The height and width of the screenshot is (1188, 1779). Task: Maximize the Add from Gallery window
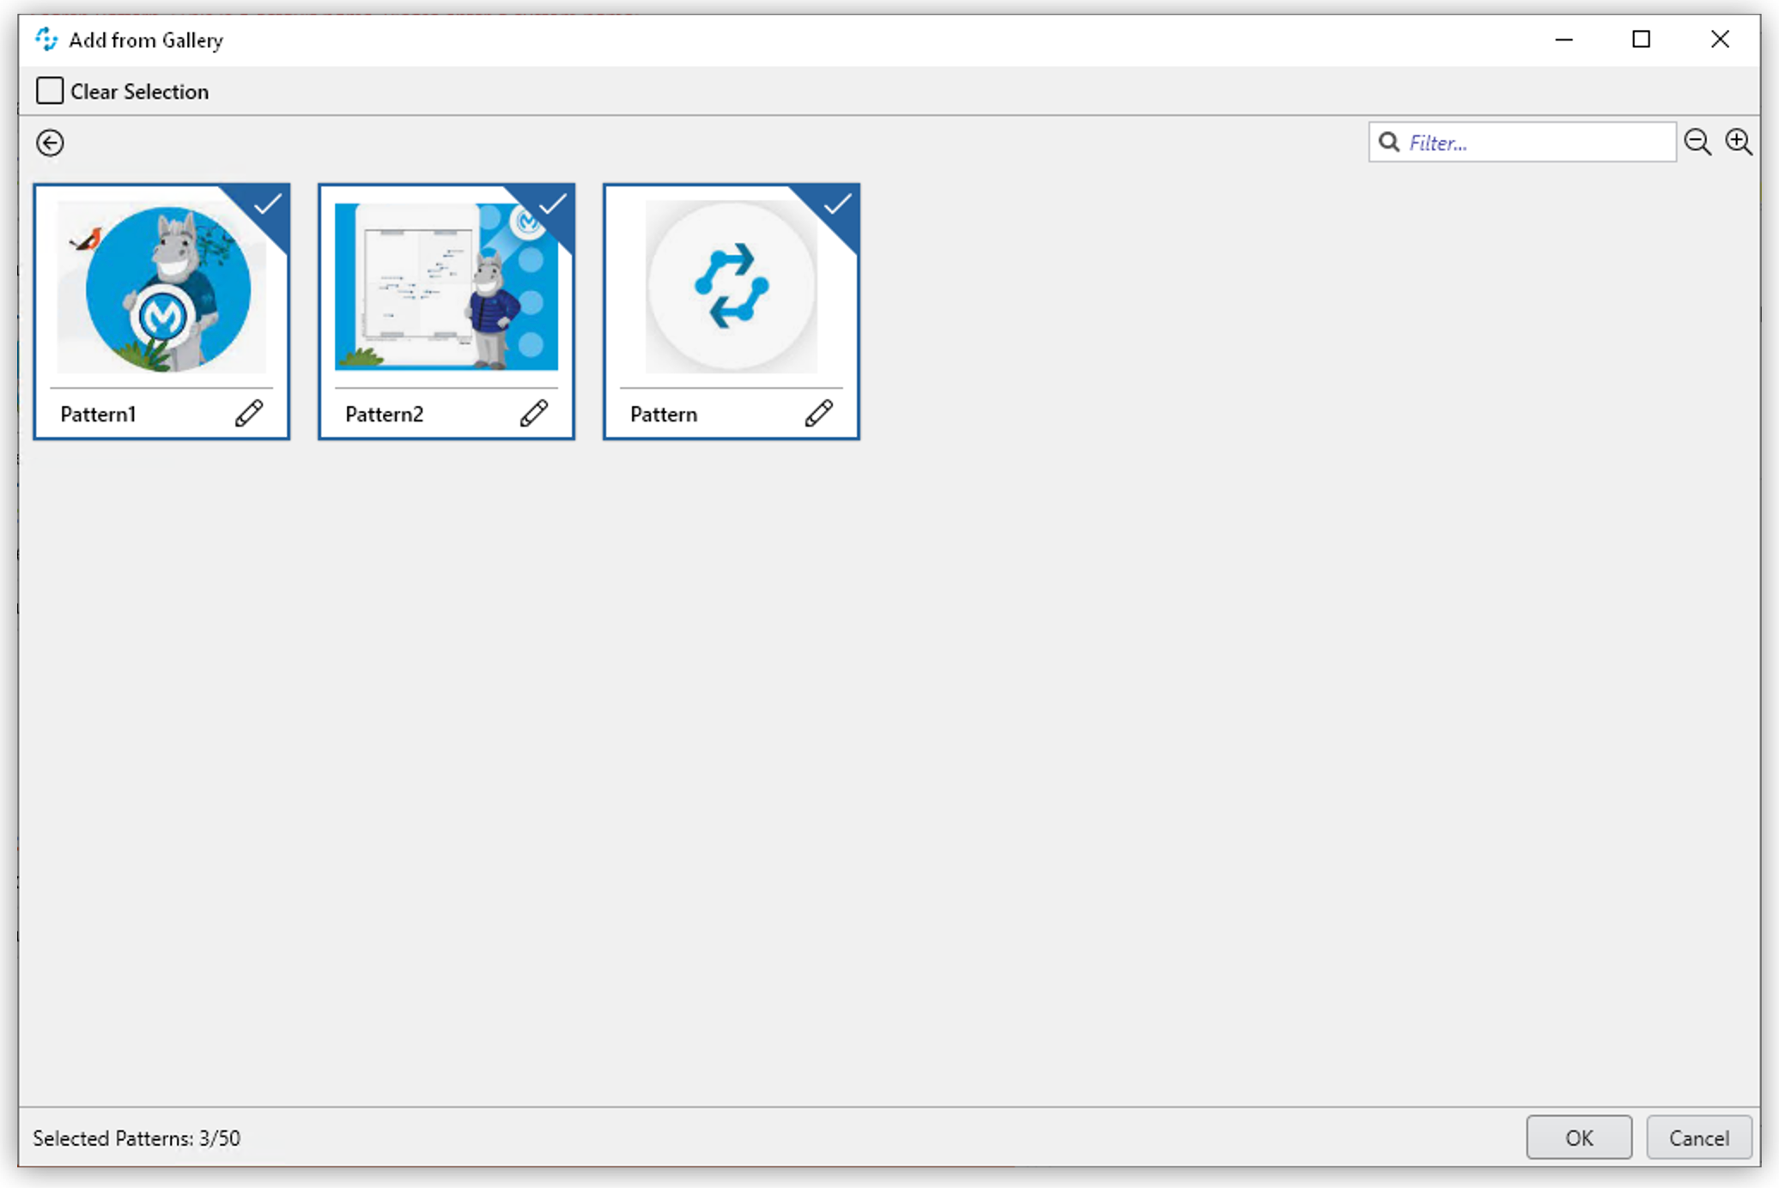pos(1641,39)
